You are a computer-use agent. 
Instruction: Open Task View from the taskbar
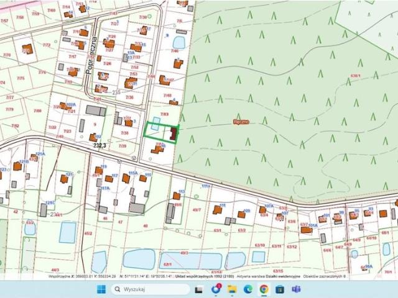(x=199, y=289)
